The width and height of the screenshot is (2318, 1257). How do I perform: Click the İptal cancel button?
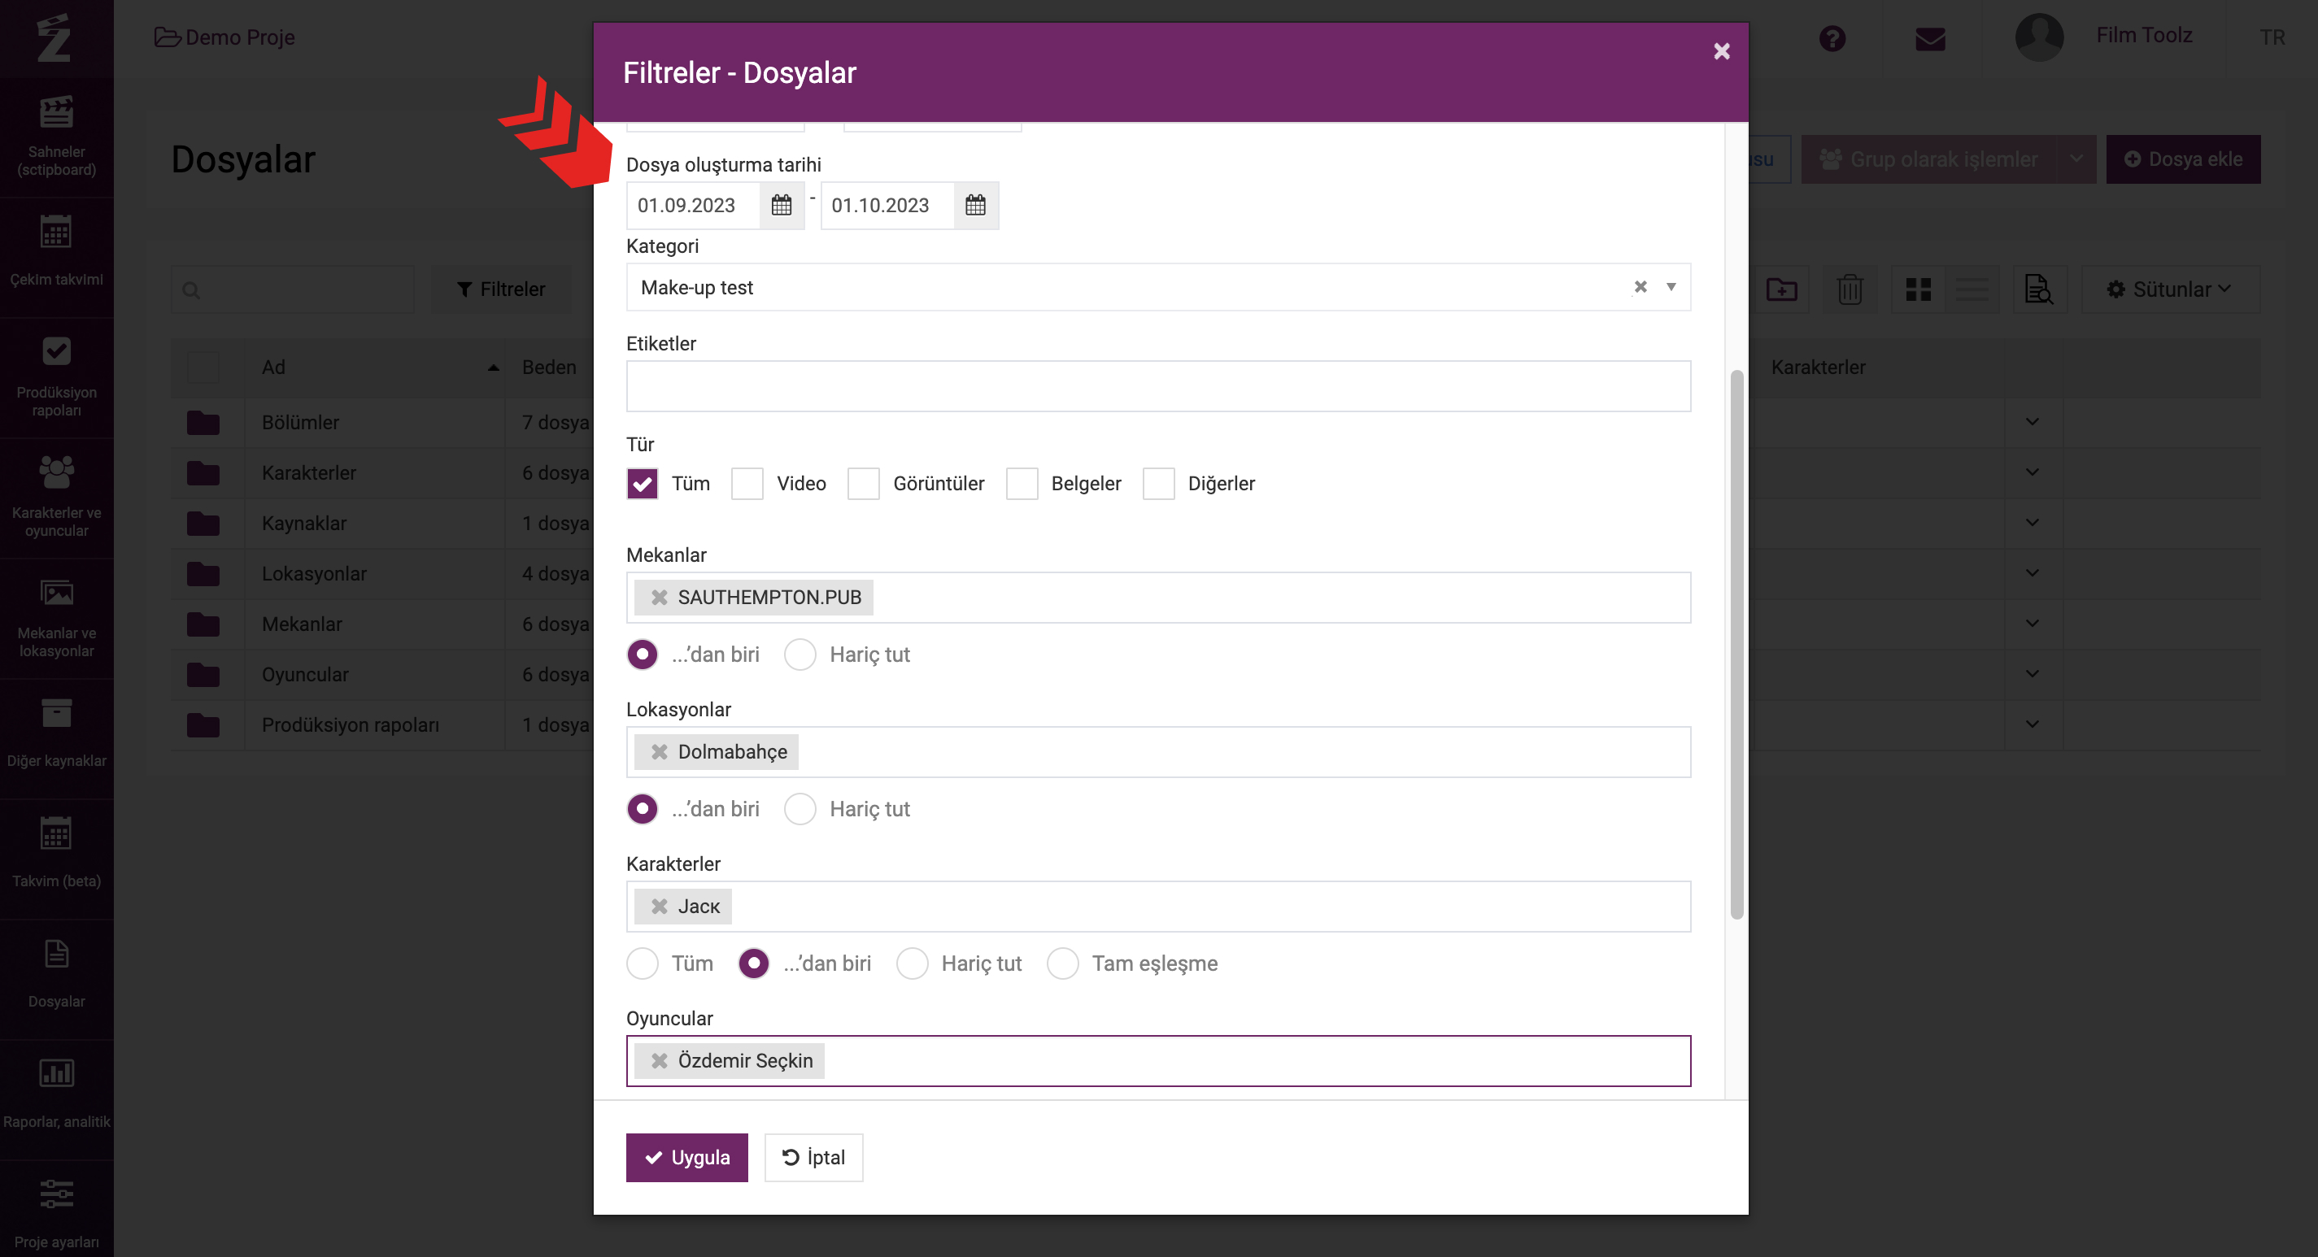[x=813, y=1158]
